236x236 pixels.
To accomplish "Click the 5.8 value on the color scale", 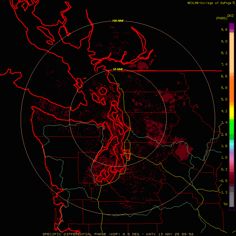I will pos(224,88).
